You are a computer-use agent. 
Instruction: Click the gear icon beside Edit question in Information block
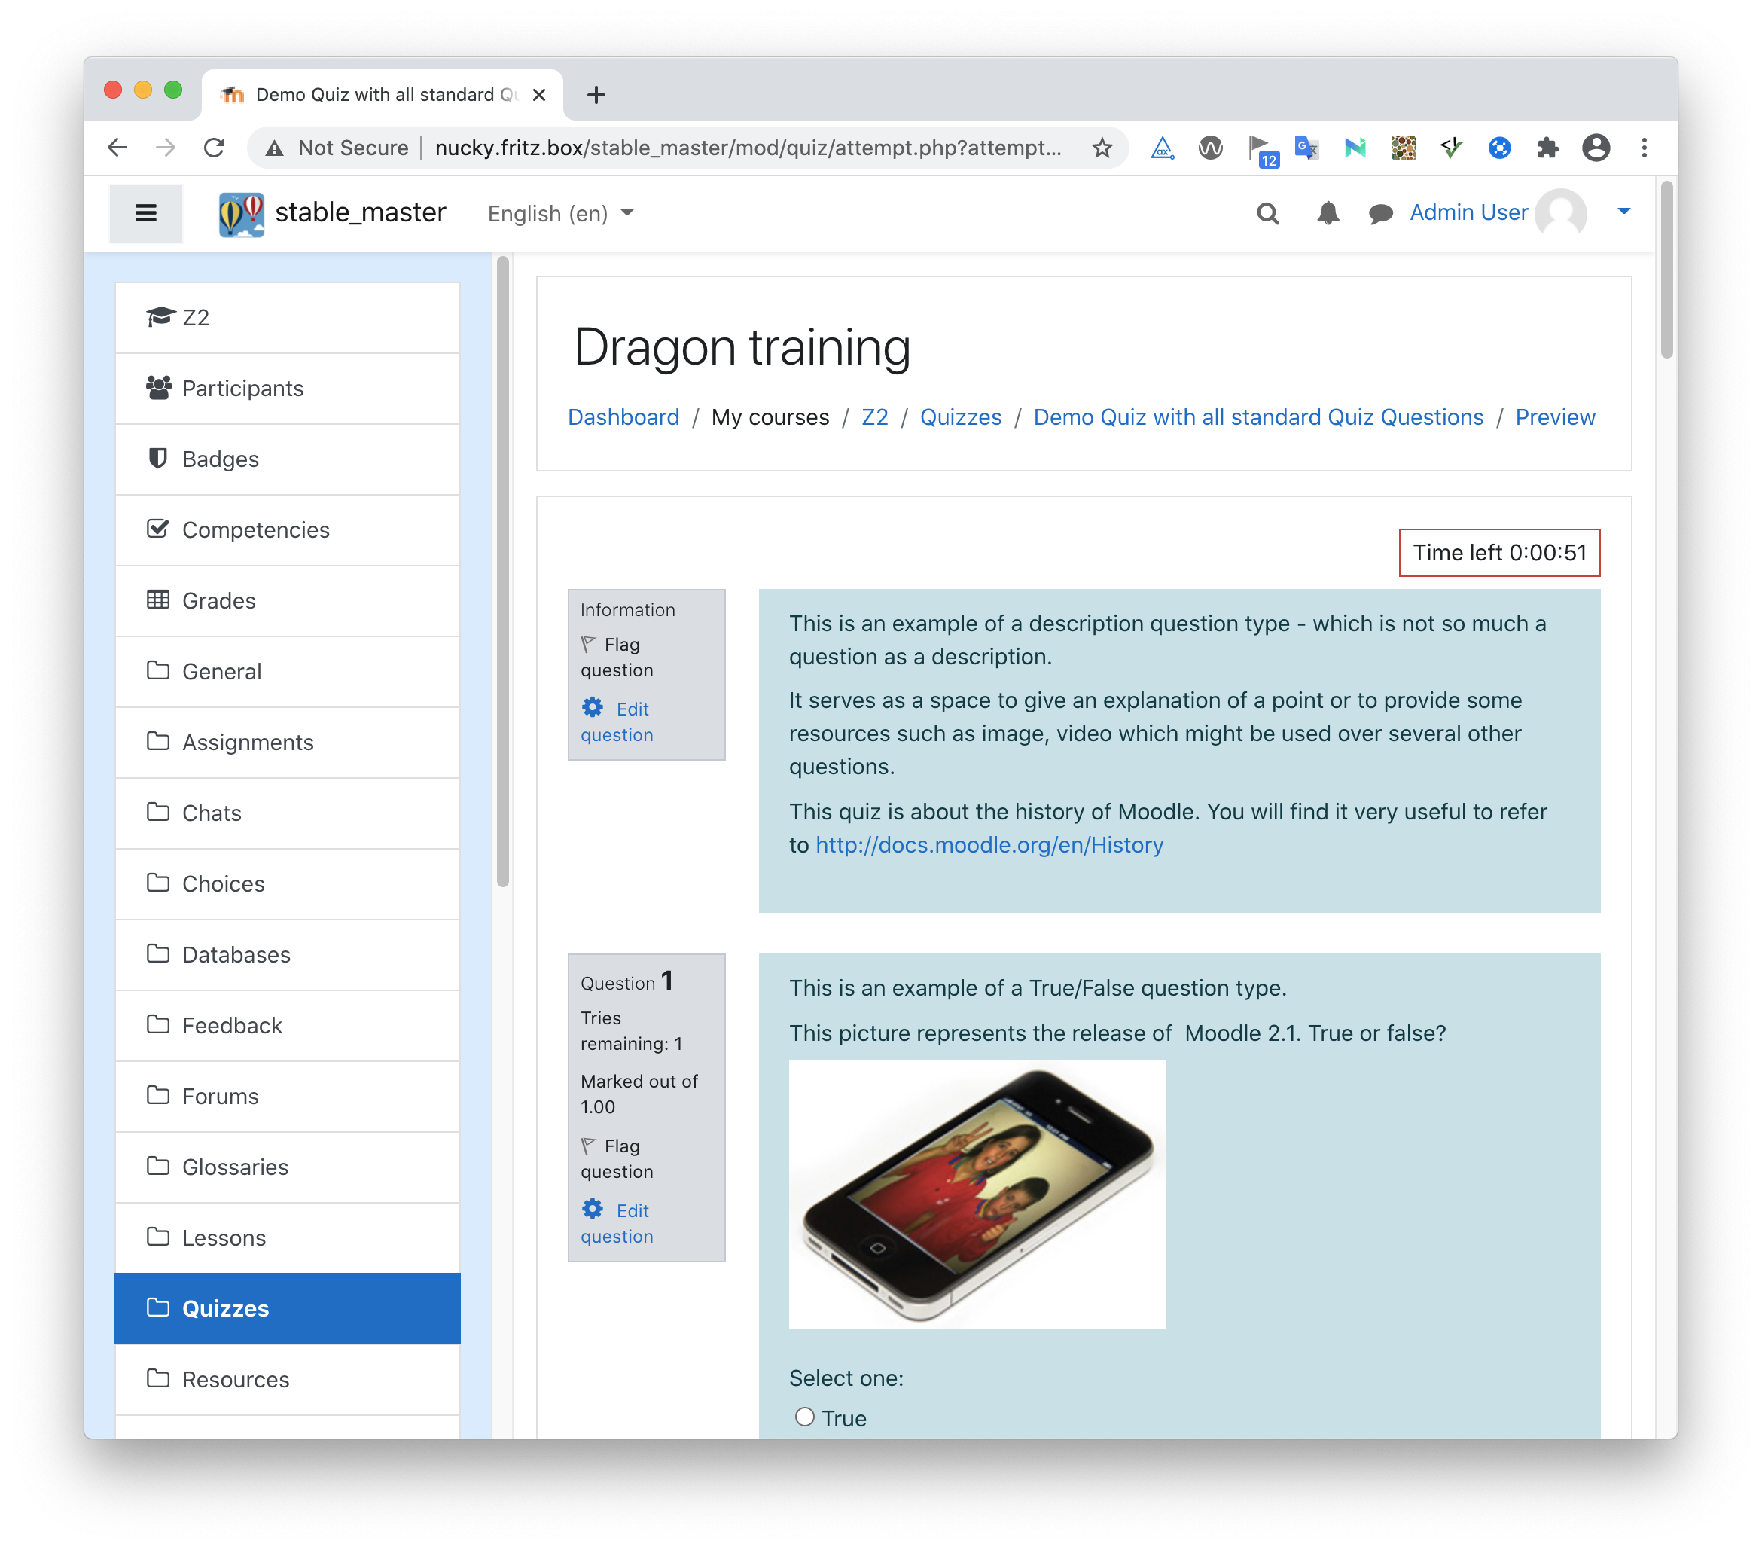592,708
